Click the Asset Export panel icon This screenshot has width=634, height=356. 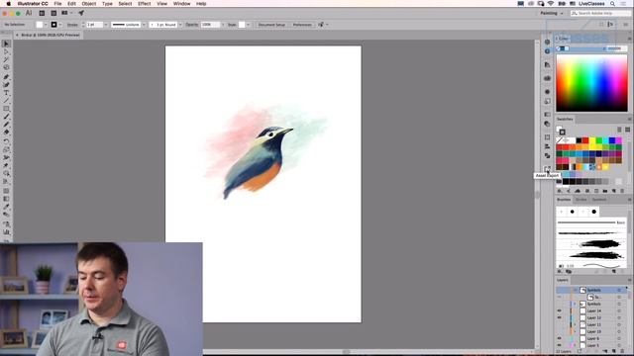pyautogui.click(x=547, y=169)
